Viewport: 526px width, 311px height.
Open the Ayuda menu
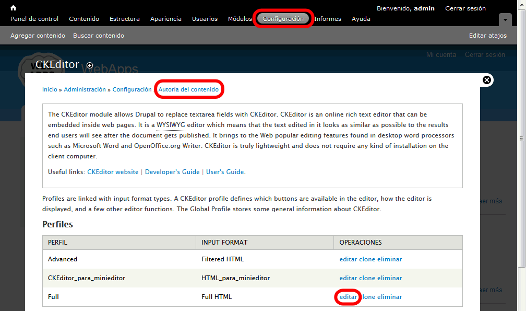361,19
